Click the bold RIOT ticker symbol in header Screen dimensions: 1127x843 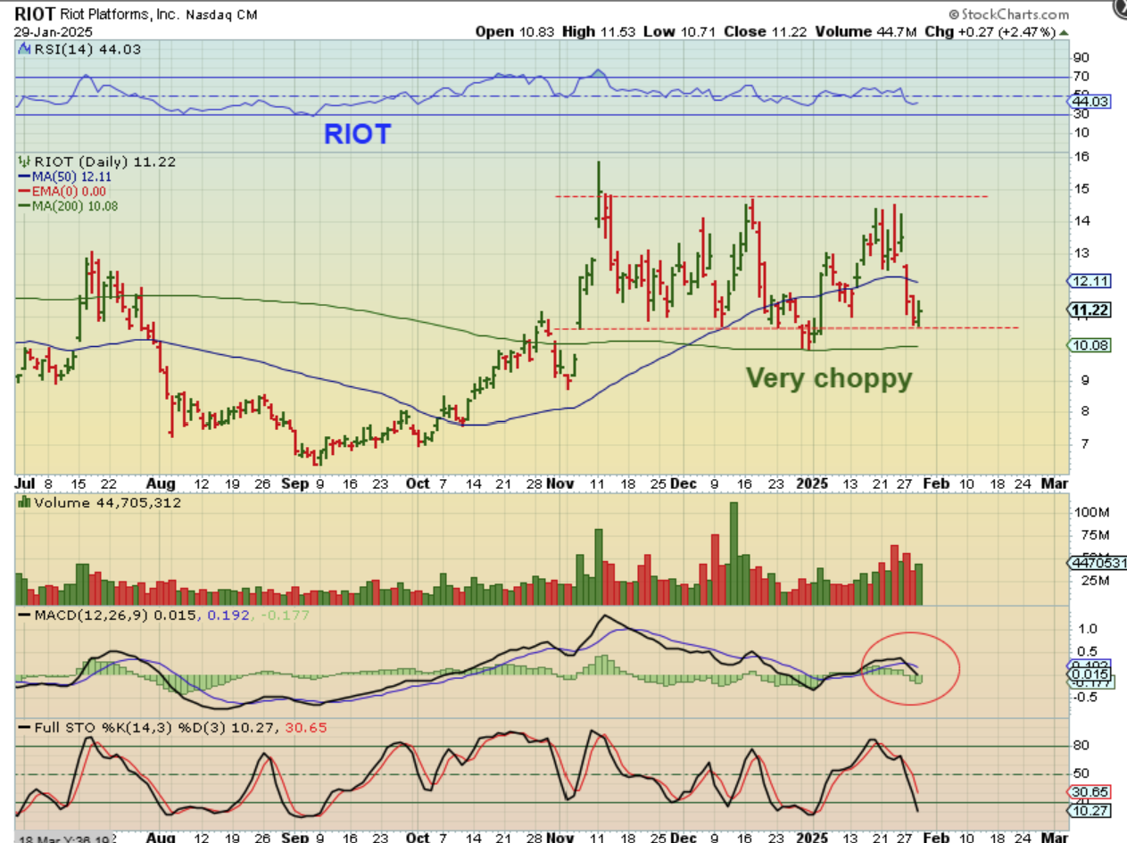pos(35,14)
